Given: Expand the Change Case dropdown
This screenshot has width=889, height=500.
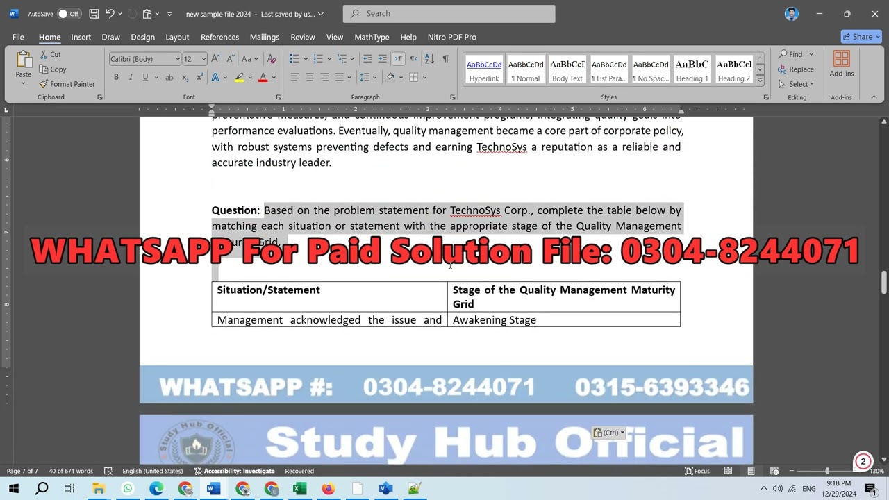Looking at the screenshot, I should point(256,59).
